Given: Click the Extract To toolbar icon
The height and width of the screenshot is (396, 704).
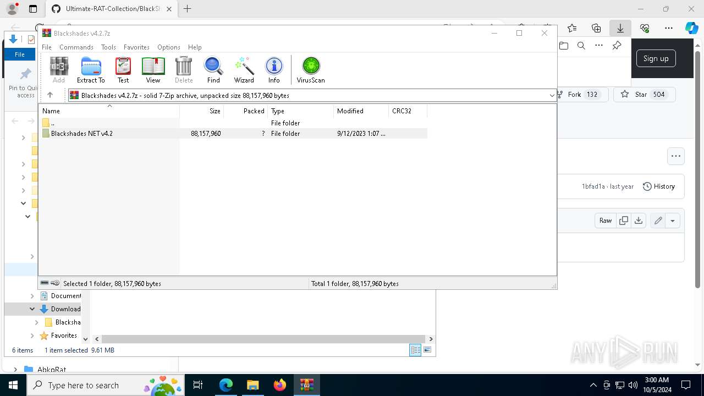Looking at the screenshot, I should 91,70.
